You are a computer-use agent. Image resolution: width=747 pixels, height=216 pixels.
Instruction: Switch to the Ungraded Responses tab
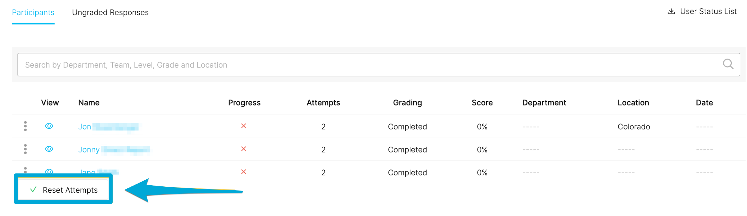tap(110, 12)
